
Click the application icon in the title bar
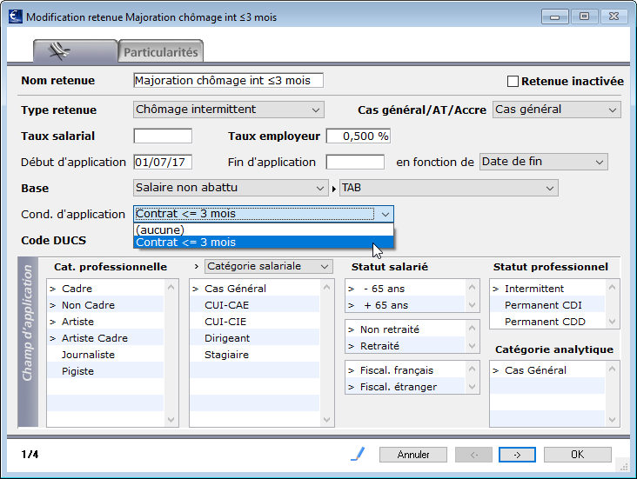click(x=16, y=17)
